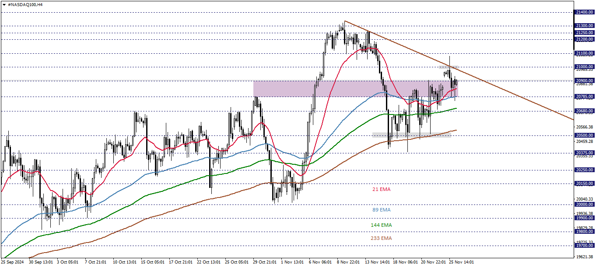This screenshot has height=267, width=596.
Task: Click the 22 Oct 13:01 time label
Action: point(209,262)
